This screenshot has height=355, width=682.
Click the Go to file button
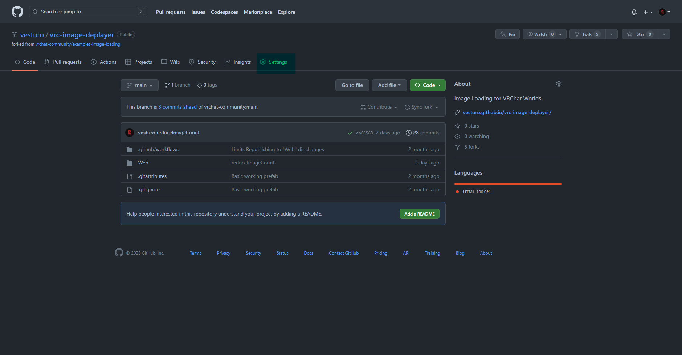click(352, 85)
